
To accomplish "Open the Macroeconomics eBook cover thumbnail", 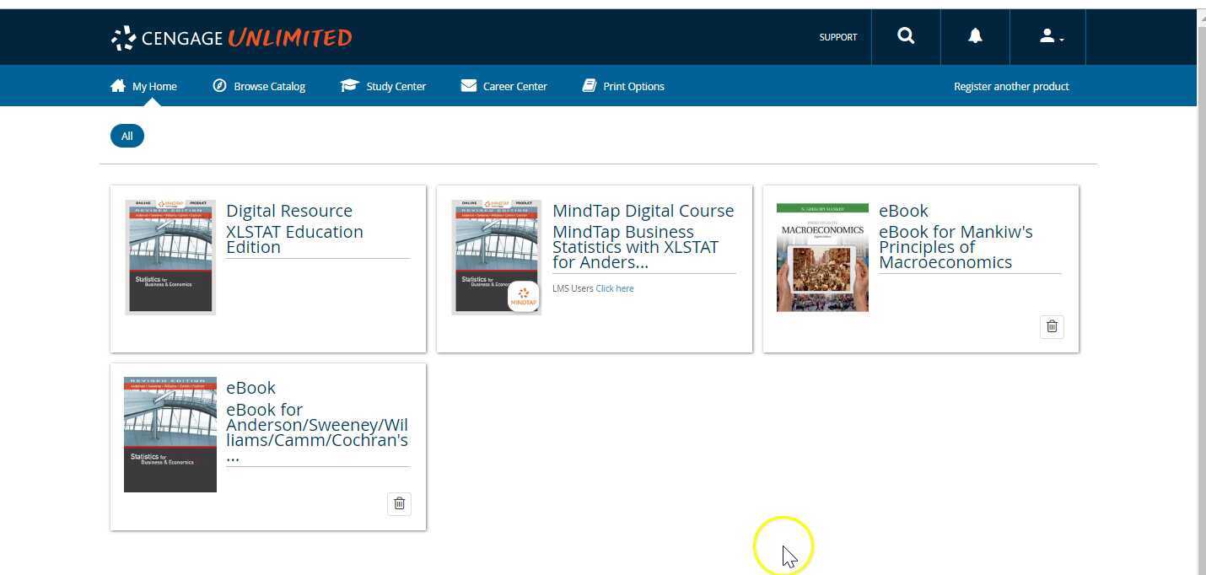I will (x=821, y=256).
